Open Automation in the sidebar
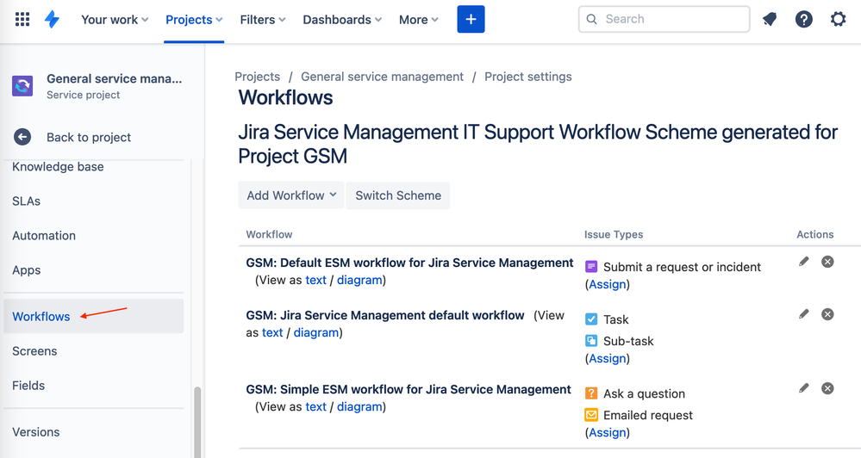861x458 pixels. [44, 236]
